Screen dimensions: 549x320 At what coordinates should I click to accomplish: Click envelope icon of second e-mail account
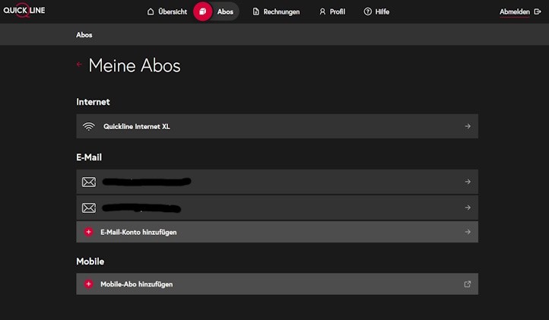(89, 208)
